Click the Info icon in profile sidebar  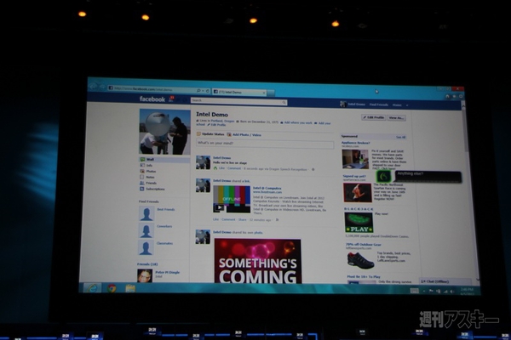click(x=142, y=165)
